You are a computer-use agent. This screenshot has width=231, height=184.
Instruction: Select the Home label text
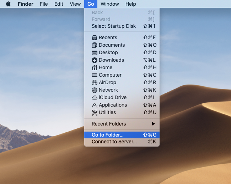(106, 67)
